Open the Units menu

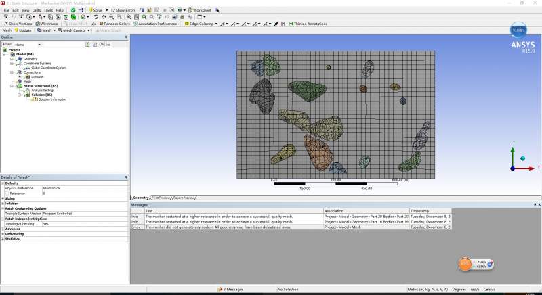coord(37,10)
